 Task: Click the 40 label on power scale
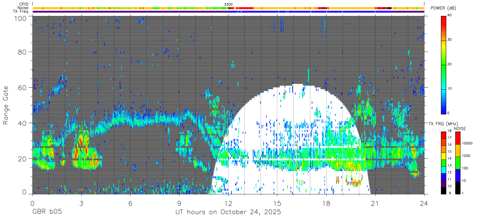click(x=449, y=15)
